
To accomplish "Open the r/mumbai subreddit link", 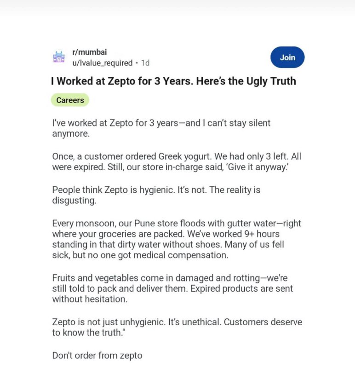I will pos(89,52).
